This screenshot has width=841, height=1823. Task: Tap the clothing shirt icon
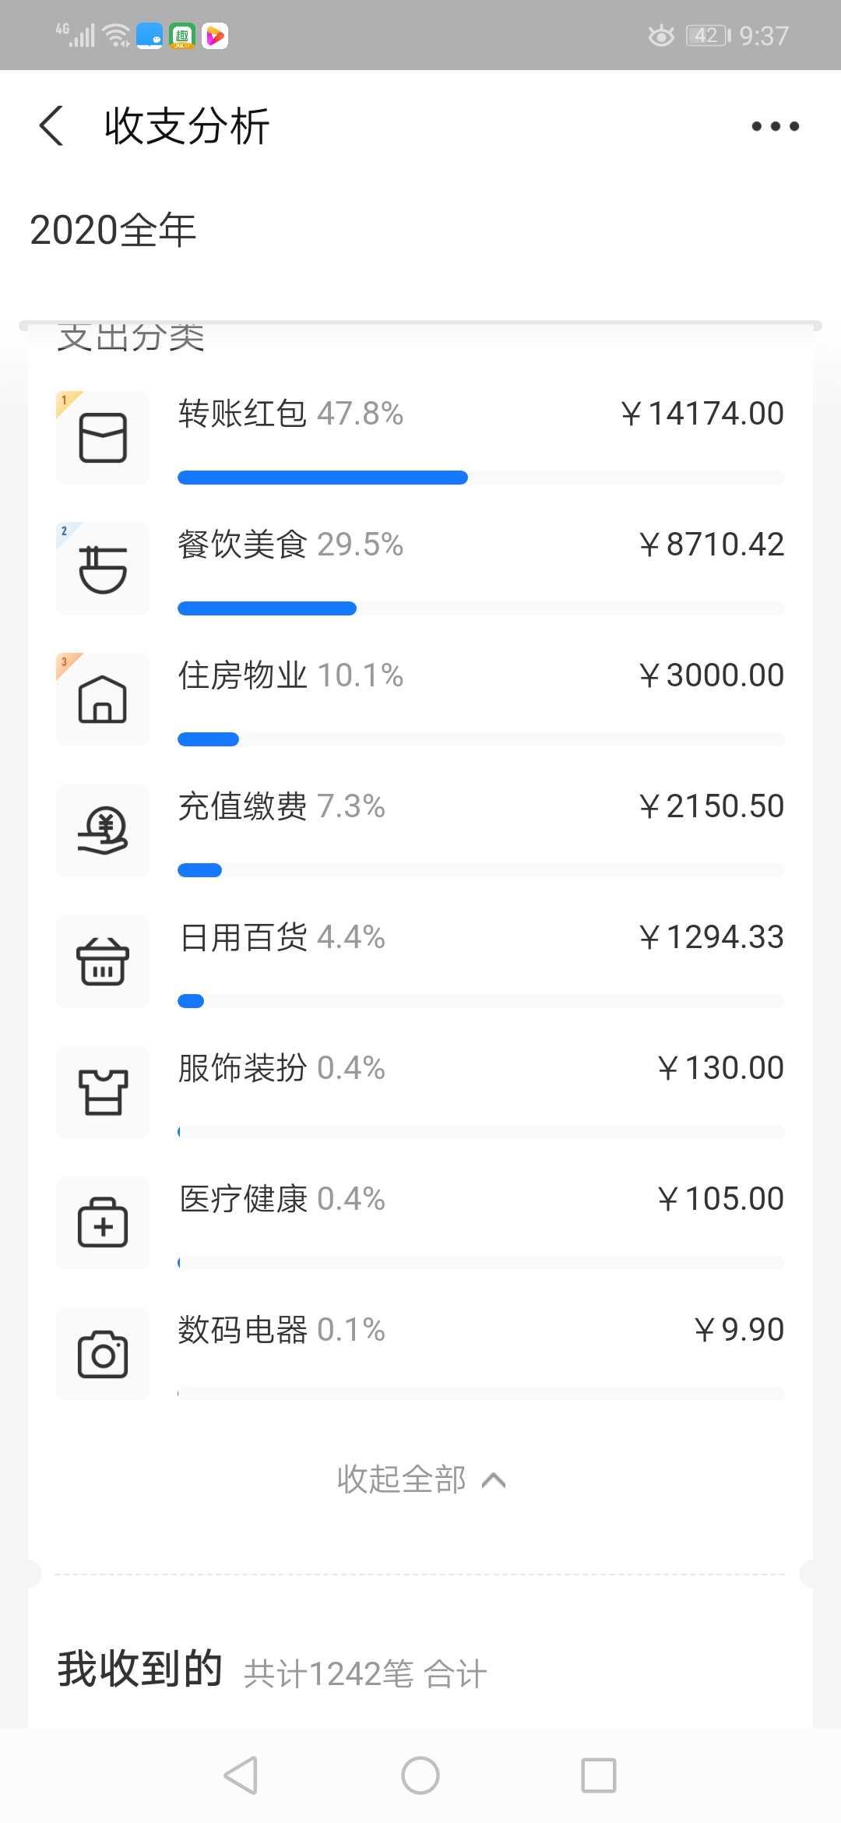pyautogui.click(x=103, y=1092)
